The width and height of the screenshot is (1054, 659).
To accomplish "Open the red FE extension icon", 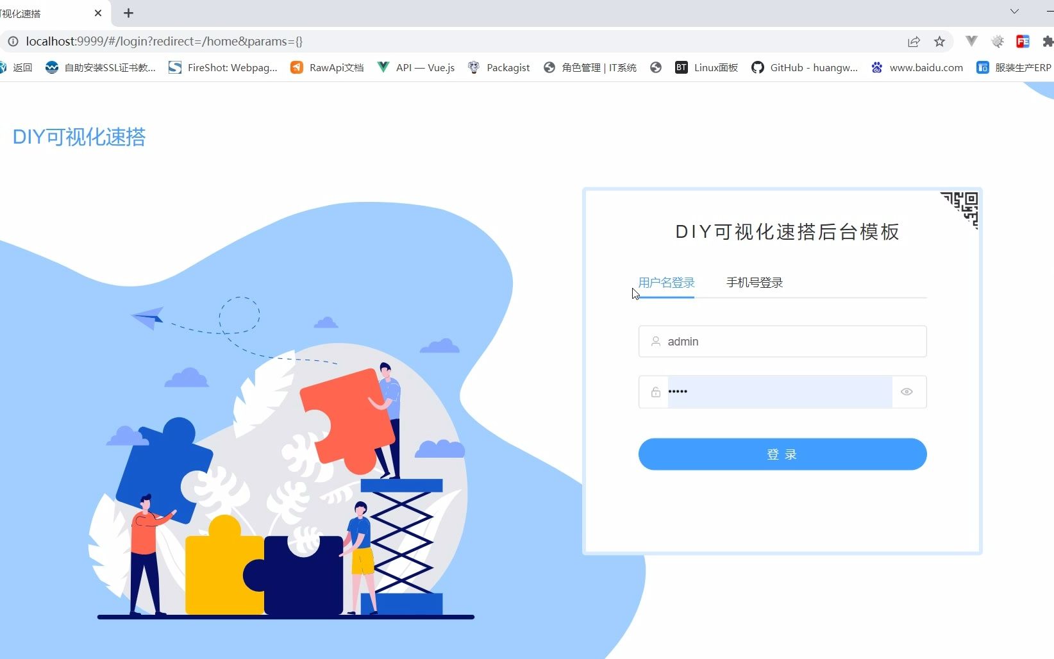I will (1023, 42).
